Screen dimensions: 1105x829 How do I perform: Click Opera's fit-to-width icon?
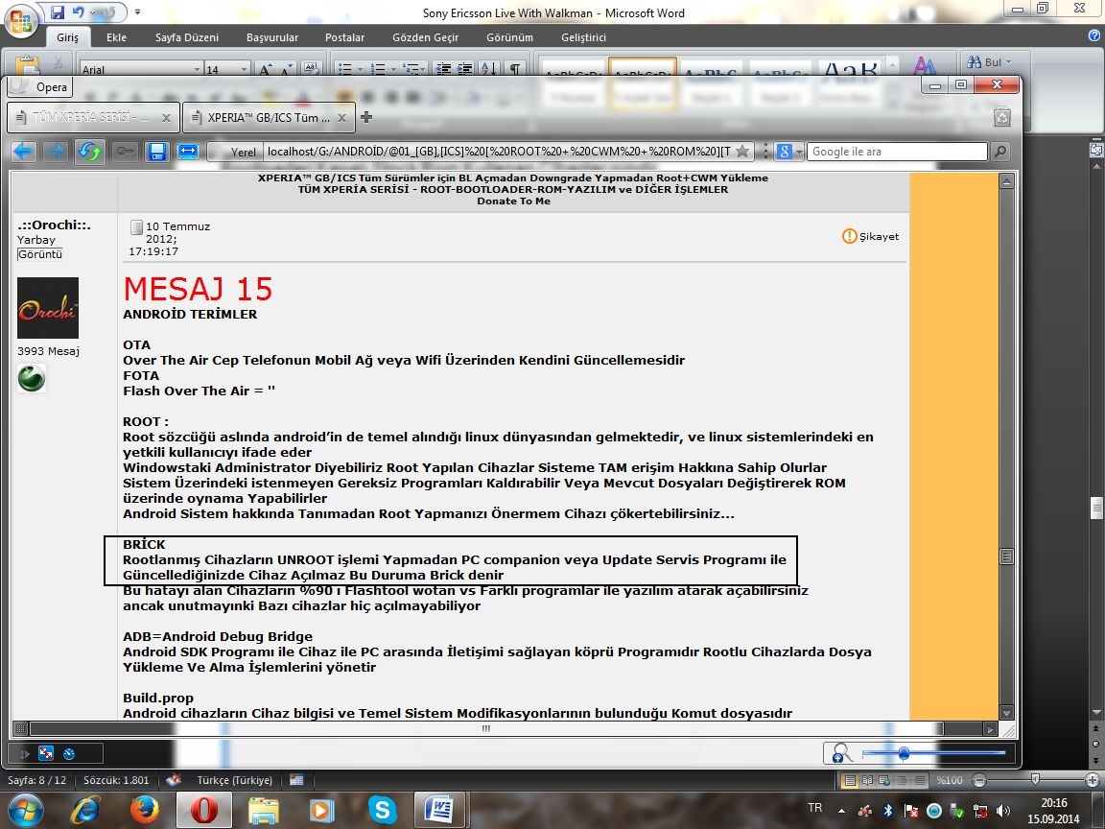(187, 152)
